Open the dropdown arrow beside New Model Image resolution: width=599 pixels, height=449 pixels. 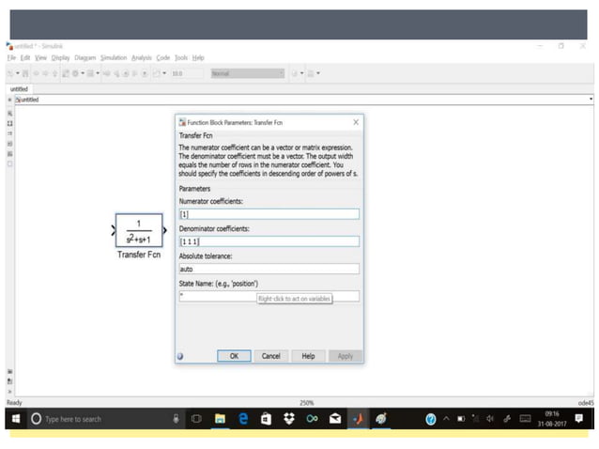pos(17,73)
